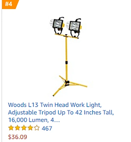
Task: Click the black height-adjustment collar on the pole
Action: (66, 62)
